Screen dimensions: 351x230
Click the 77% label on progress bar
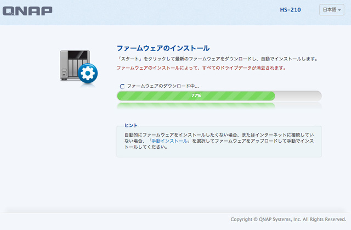point(196,96)
